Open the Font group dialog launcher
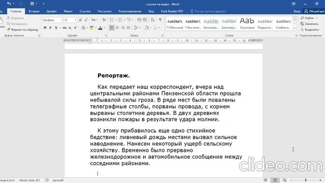Viewport: 325px width, 183px height. (x=106, y=36)
